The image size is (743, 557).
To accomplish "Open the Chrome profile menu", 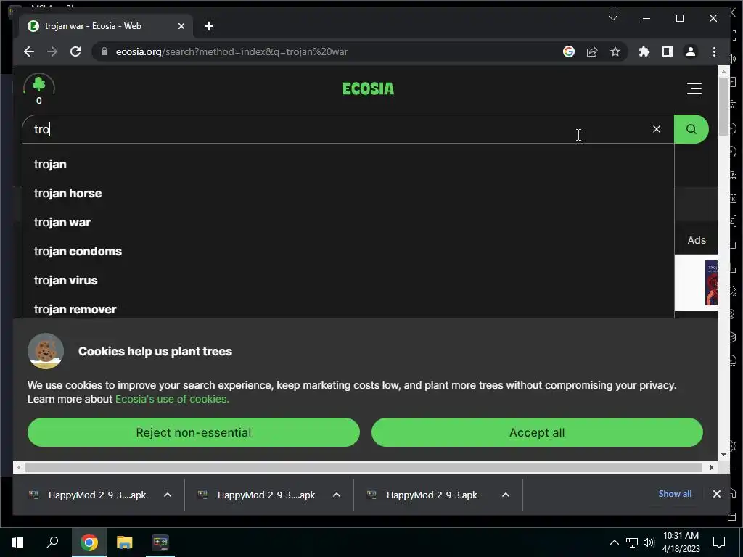I will tap(691, 51).
